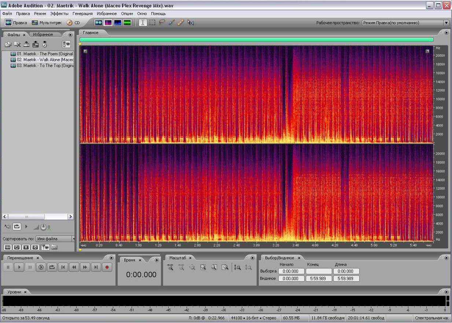Switch to the Избранное tab
Viewport: 452px width, 323px height.
pos(43,34)
